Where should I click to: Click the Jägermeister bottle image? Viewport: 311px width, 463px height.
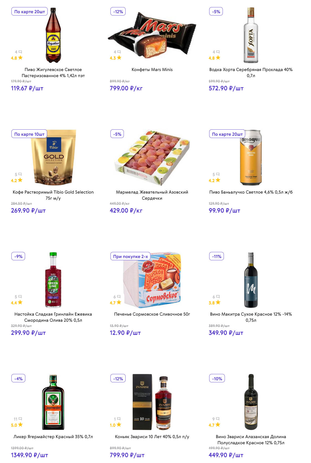[53, 402]
